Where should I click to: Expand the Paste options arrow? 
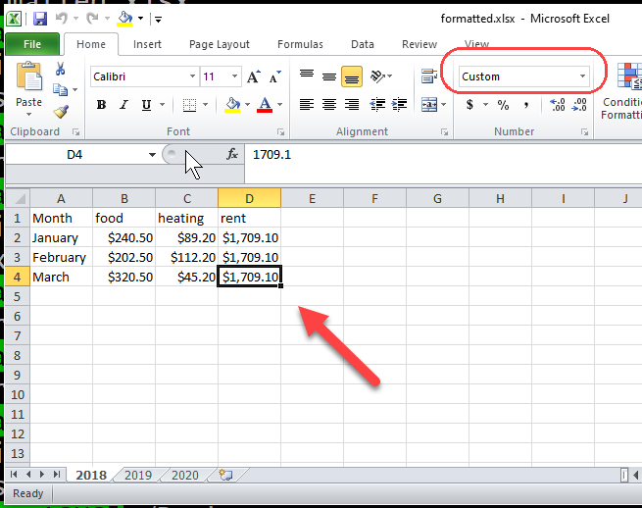[x=28, y=115]
